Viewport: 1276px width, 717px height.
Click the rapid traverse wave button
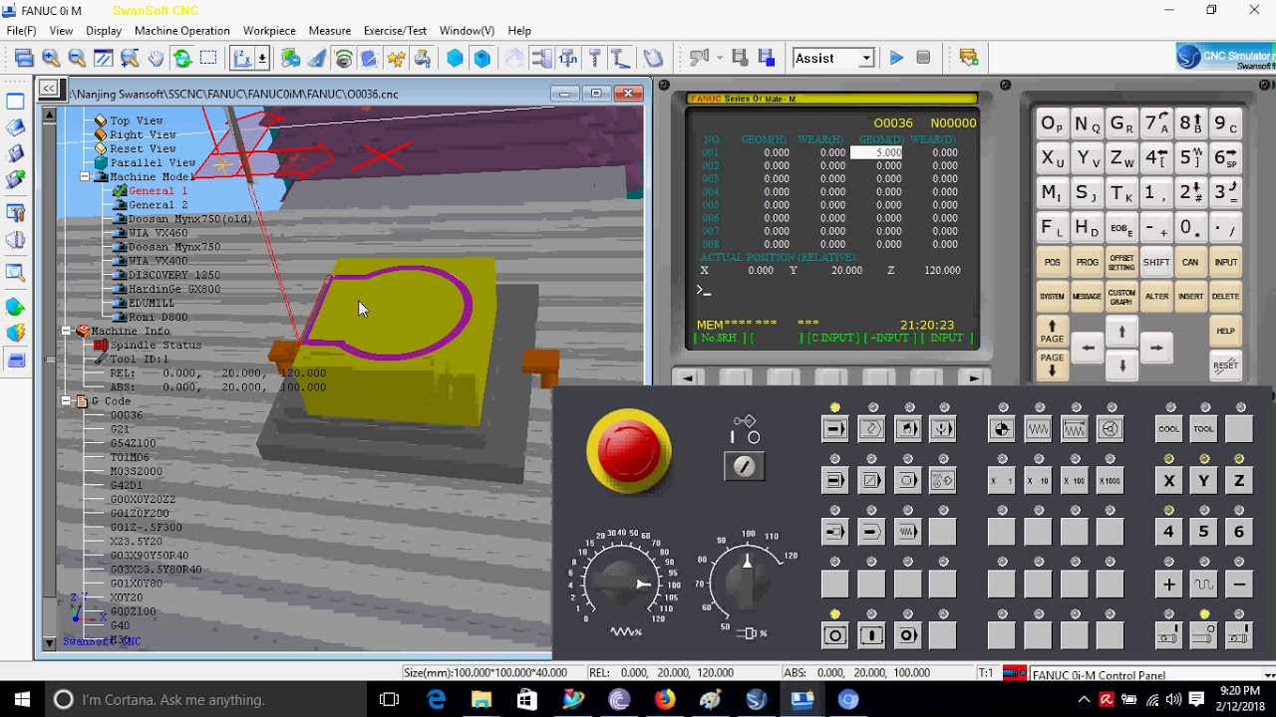pyautogui.click(x=1203, y=585)
